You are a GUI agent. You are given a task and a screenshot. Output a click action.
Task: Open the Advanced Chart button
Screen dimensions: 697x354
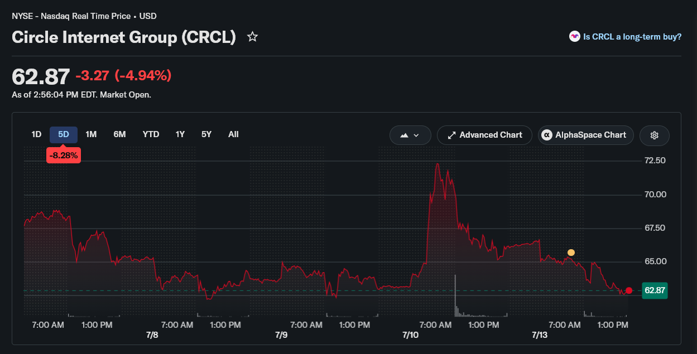pos(484,135)
